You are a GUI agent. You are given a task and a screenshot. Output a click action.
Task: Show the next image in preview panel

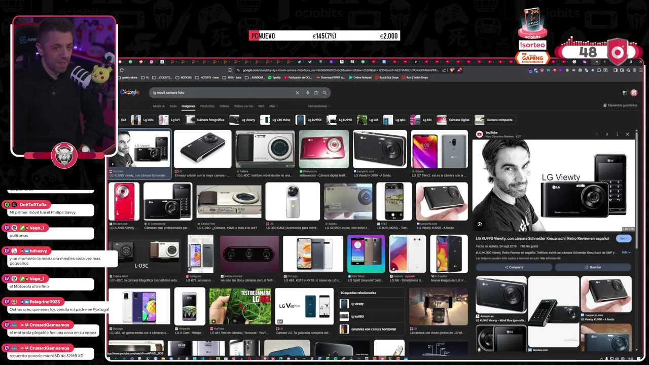click(x=607, y=134)
